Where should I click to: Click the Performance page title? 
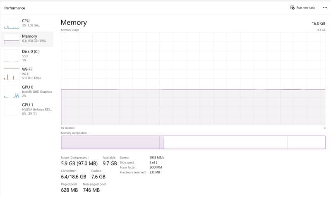point(14,8)
